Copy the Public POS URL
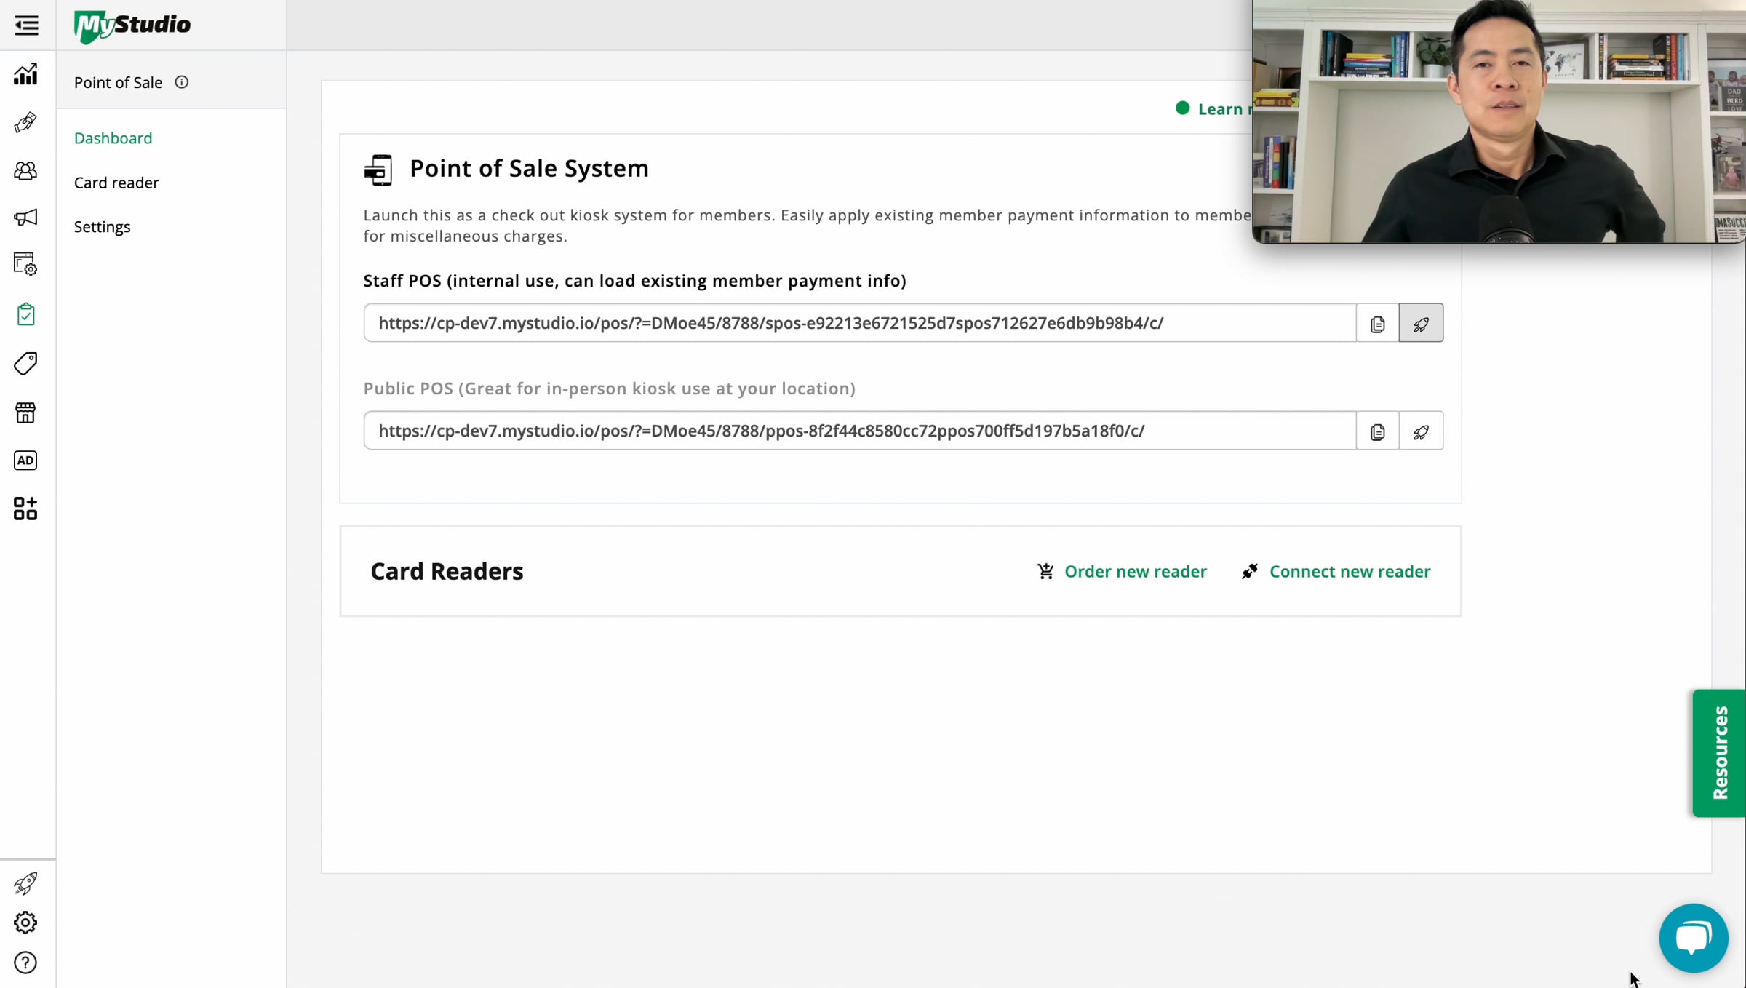The height and width of the screenshot is (988, 1746). (x=1377, y=431)
